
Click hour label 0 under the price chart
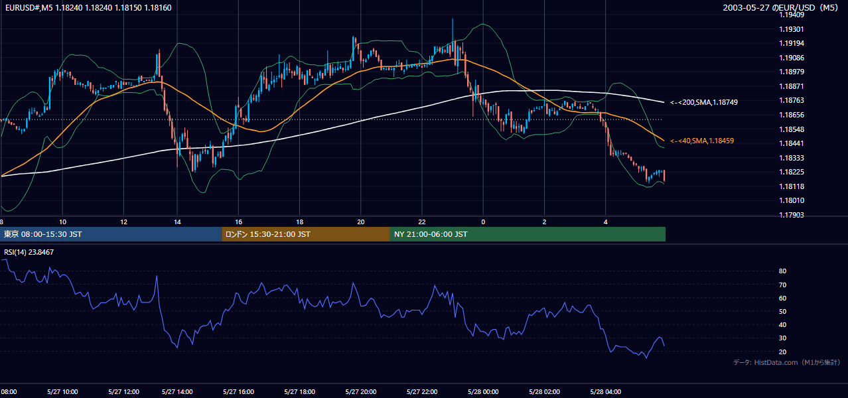483,222
